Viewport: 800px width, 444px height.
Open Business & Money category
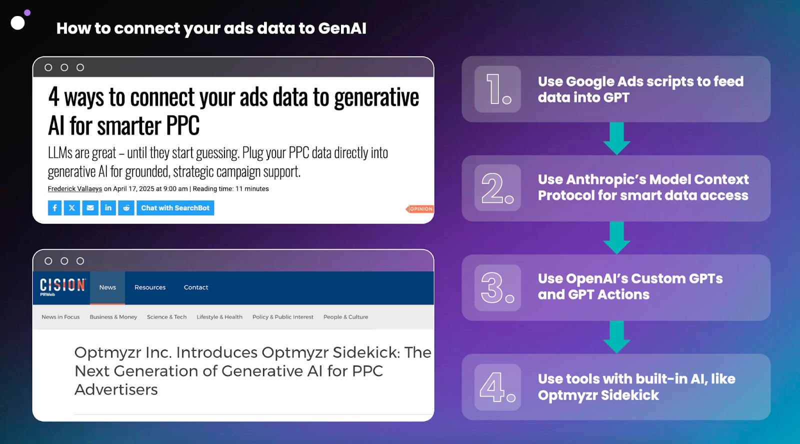coord(113,317)
